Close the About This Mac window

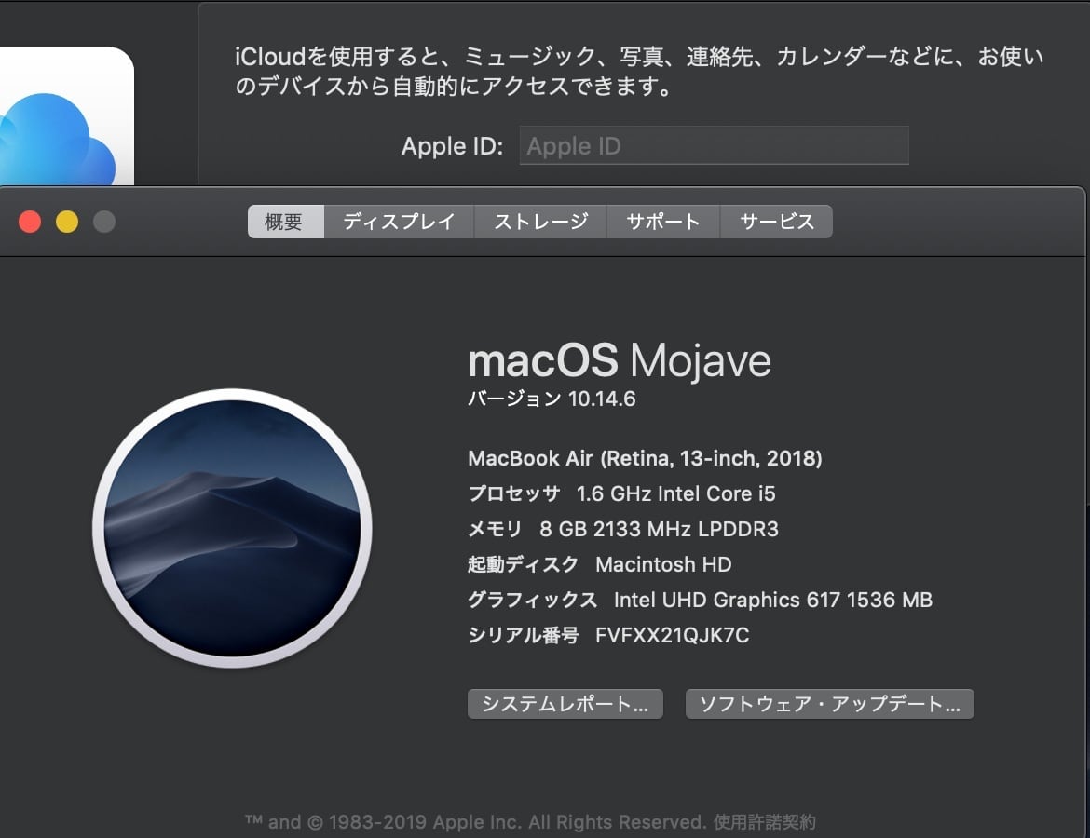pyautogui.click(x=30, y=222)
